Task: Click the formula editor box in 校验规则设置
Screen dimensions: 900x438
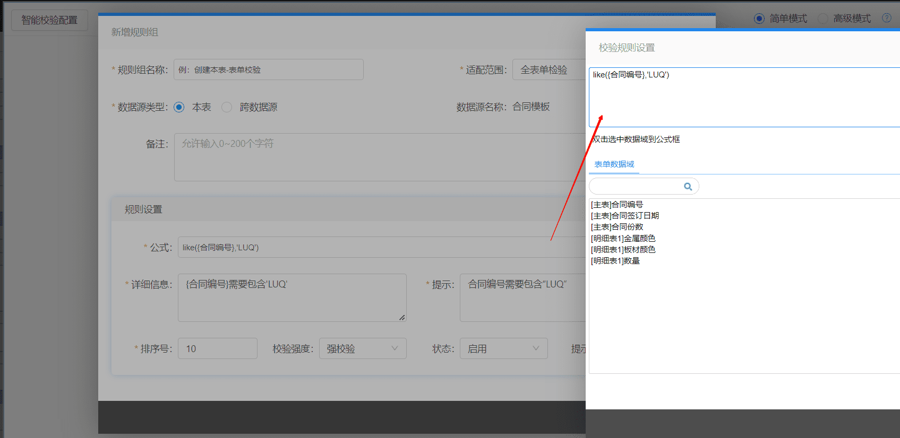Action: 744,97
